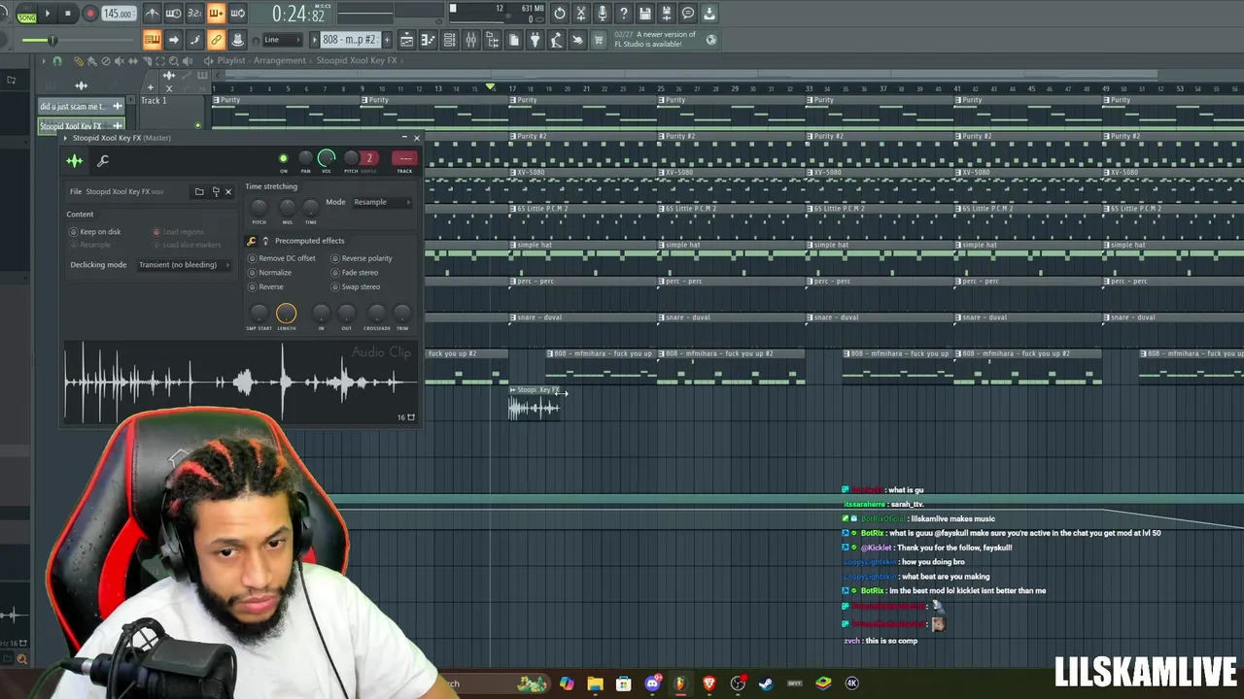Viewport: 1244px width, 699px height.
Task: Open the undo history icon
Action: point(560,14)
